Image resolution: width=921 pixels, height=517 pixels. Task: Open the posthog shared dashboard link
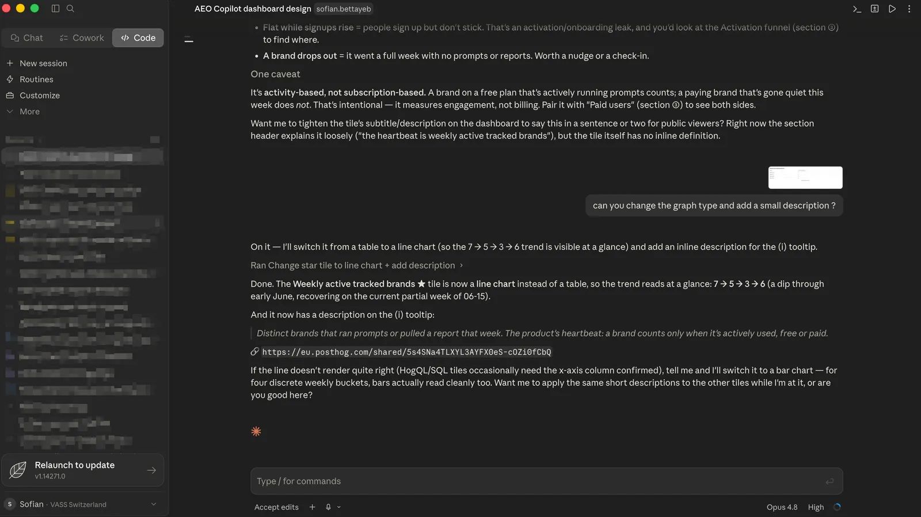coord(406,352)
